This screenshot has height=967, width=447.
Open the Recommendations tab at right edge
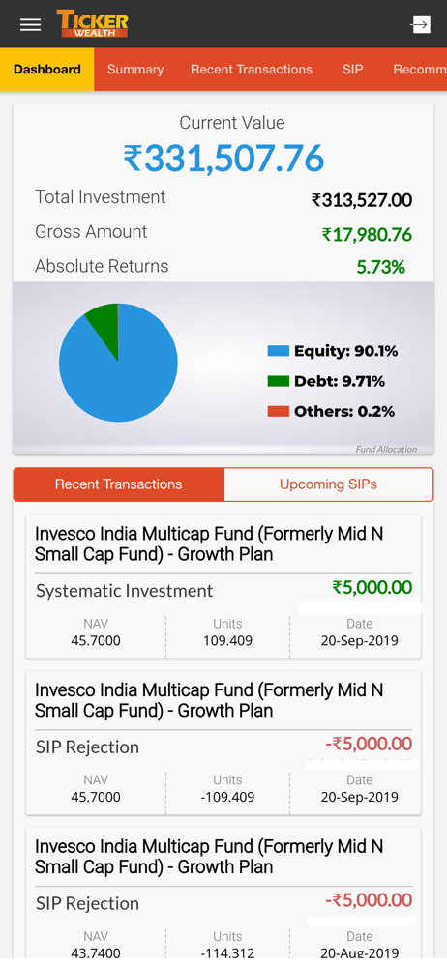[419, 69]
